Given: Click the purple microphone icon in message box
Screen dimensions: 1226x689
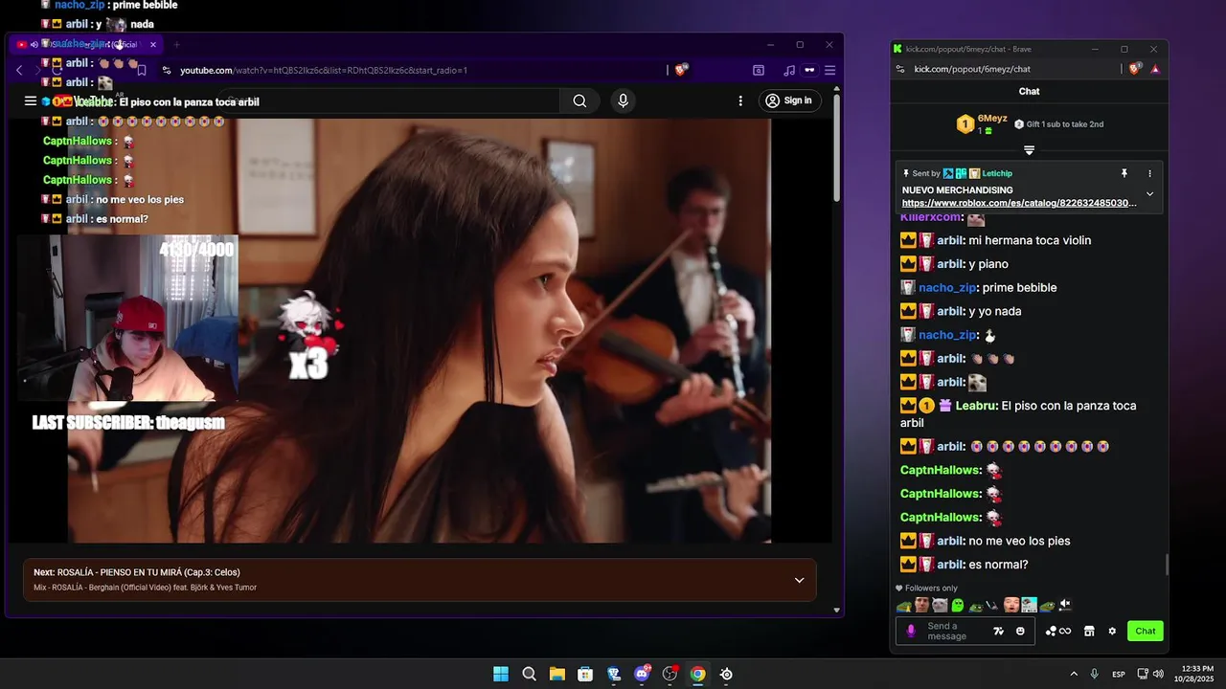Looking at the screenshot, I should (911, 631).
